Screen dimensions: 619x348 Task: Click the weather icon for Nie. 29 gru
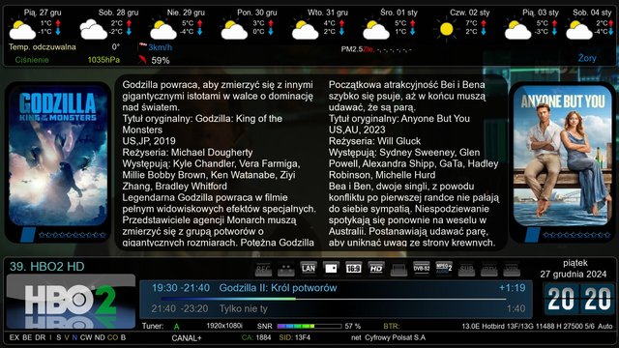click(x=162, y=30)
